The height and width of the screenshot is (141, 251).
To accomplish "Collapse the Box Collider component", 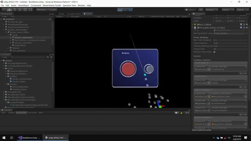I will coord(193,25).
